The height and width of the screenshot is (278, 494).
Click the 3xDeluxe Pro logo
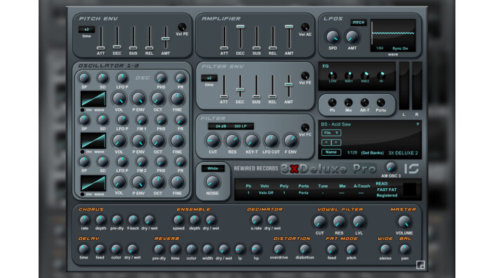click(328, 169)
